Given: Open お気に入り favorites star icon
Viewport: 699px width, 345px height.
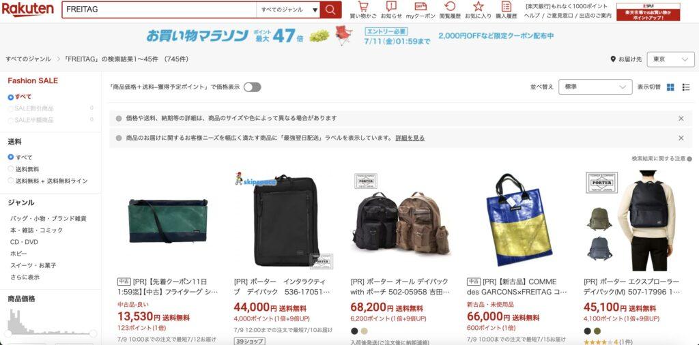Looking at the screenshot, I should (x=479, y=7).
